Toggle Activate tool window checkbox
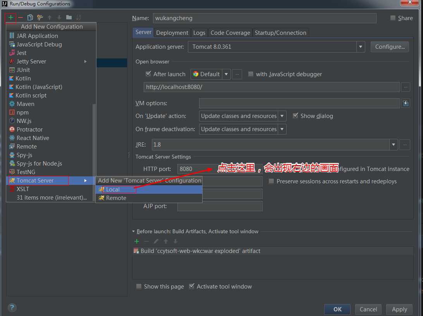 click(191, 286)
